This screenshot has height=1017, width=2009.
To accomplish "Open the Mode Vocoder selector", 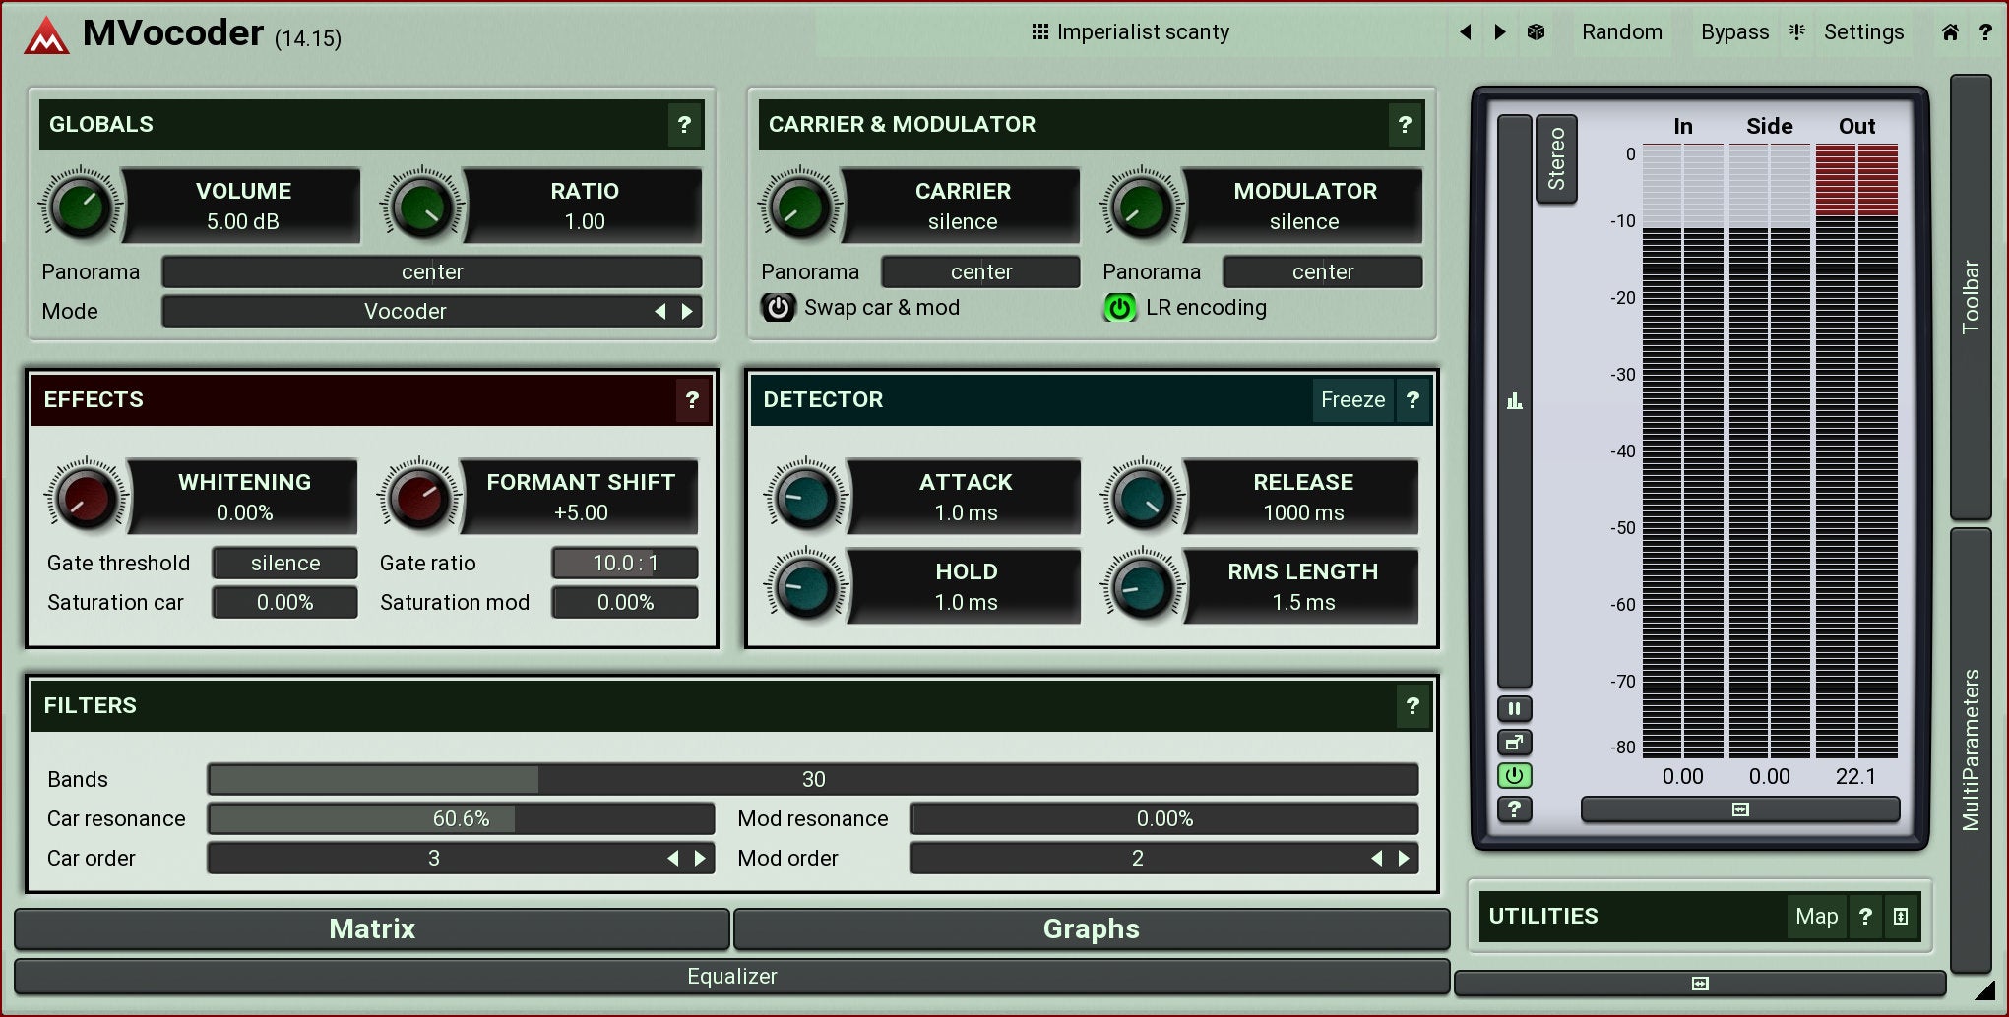I will click(406, 312).
